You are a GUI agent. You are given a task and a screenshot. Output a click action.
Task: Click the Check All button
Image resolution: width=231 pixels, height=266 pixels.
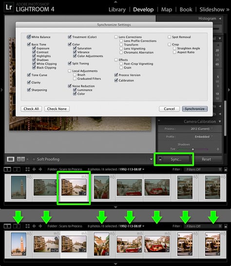pos(31,109)
